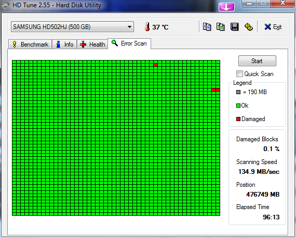
Task: Click the 96:13 elapsed time value
Action: (x=271, y=217)
